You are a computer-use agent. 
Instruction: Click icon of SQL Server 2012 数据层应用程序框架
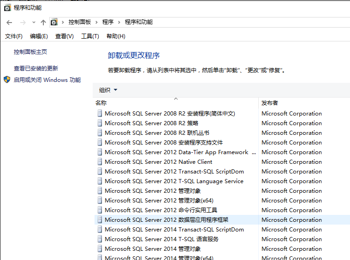[100, 220]
